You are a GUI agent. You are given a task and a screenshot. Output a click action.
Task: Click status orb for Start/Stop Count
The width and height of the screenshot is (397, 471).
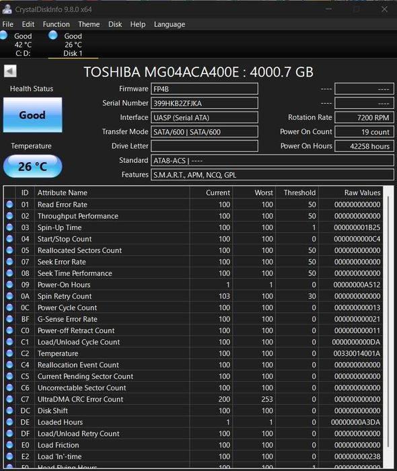[x=9, y=238]
